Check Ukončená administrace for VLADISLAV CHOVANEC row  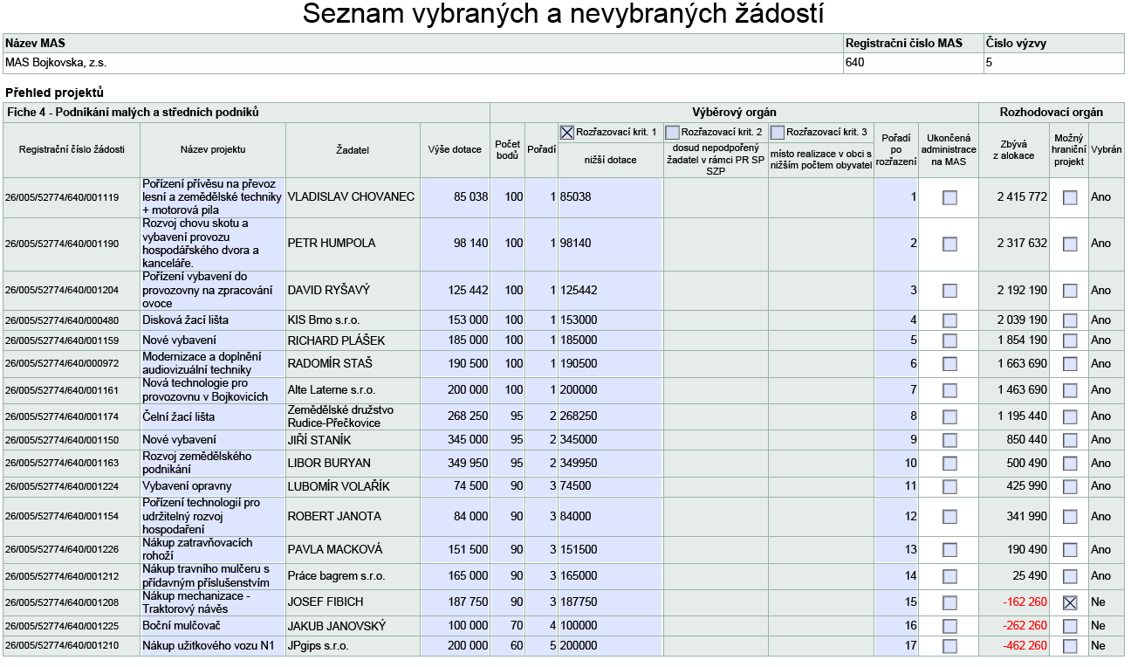[x=949, y=198]
